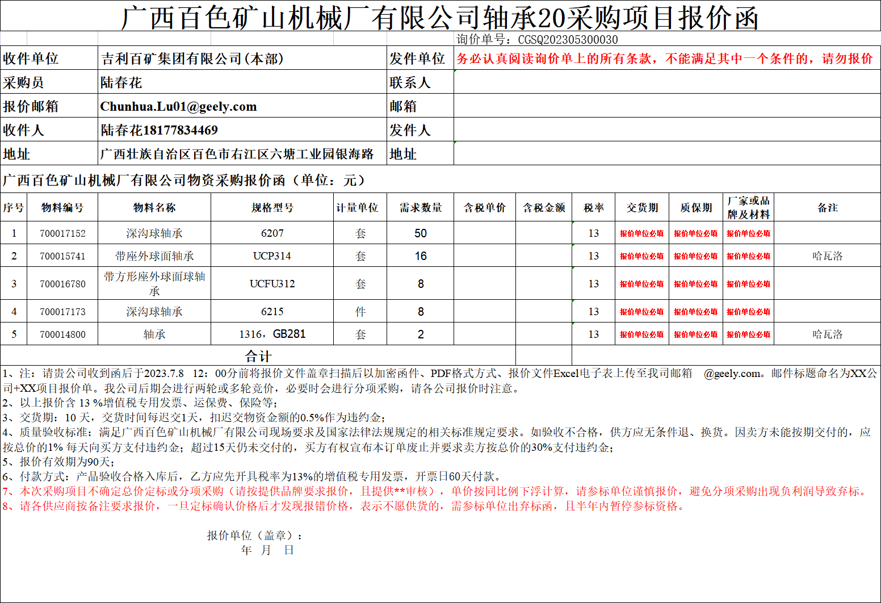The image size is (881, 603).
Task: Select the remark 哈瓦洛 in the UCP314 row
Action: (828, 256)
